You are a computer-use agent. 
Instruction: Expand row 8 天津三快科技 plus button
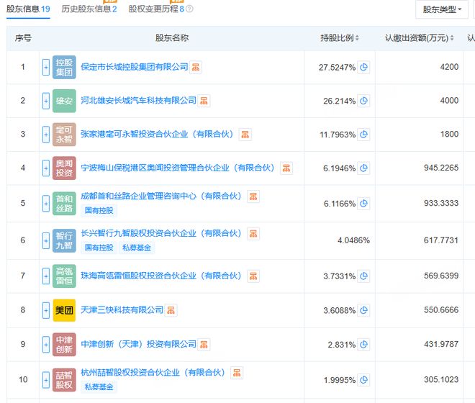point(46,310)
